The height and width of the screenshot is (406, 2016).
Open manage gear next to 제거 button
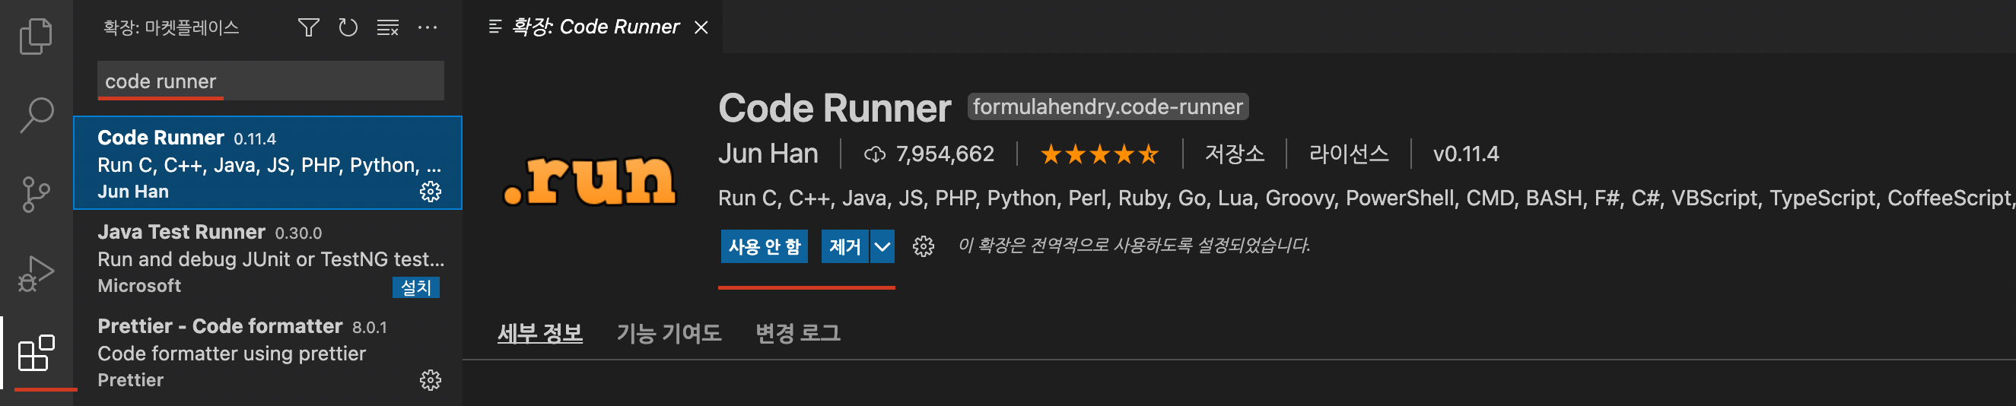point(924,246)
